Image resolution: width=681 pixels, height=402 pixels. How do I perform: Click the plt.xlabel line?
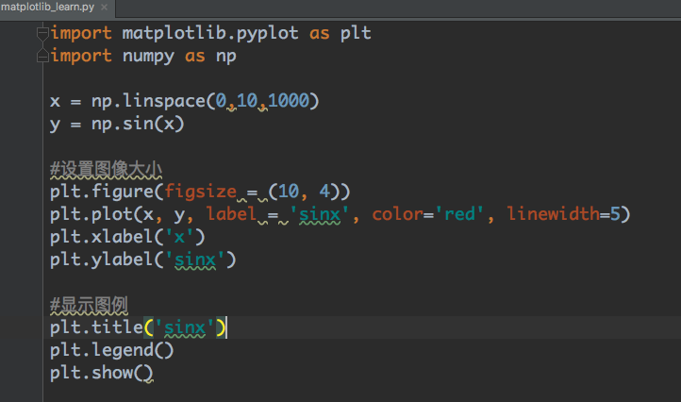point(127,237)
